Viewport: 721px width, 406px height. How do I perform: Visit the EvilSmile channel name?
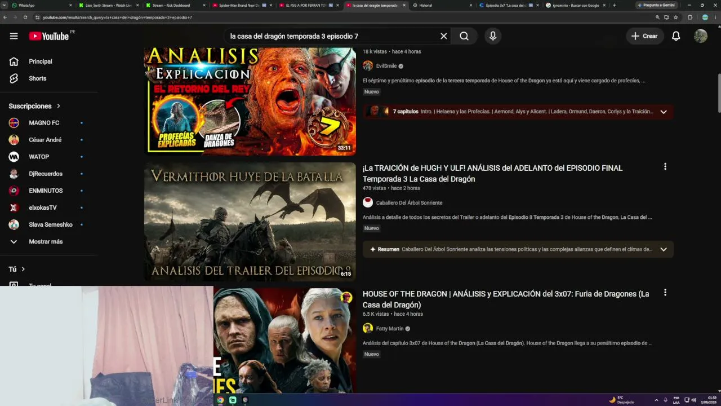(x=386, y=66)
